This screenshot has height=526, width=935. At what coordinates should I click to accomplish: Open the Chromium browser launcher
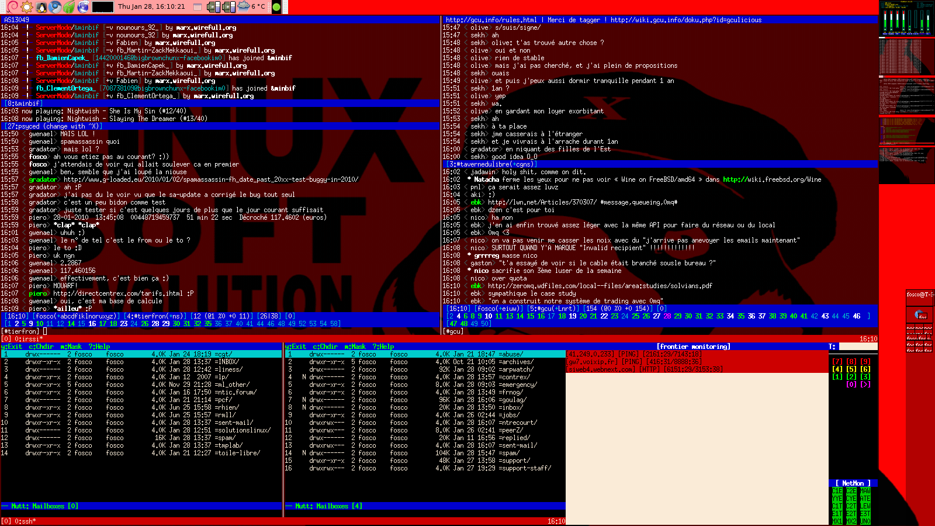pyautogui.click(x=56, y=7)
